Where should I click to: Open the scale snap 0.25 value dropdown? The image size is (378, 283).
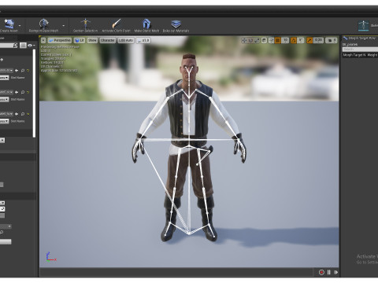pos(318,40)
